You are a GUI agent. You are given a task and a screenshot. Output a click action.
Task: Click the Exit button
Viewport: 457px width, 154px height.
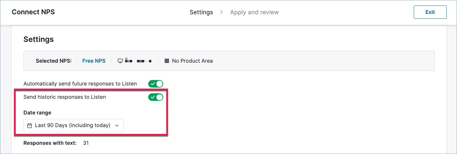click(430, 12)
